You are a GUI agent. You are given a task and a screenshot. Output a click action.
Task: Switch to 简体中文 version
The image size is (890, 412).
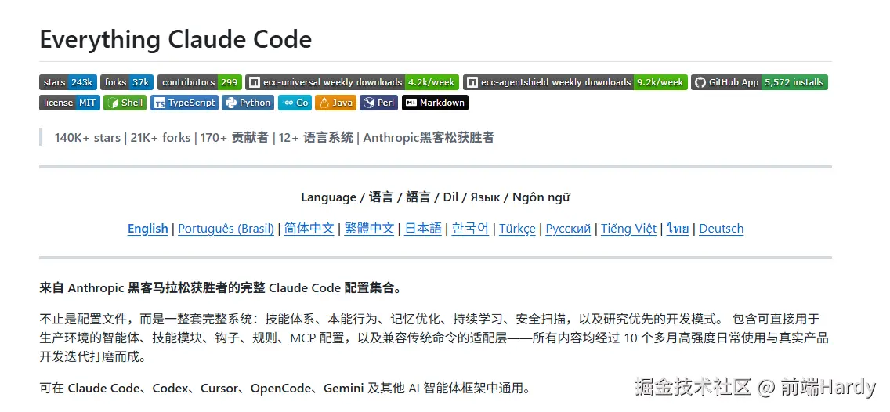pyautogui.click(x=309, y=229)
